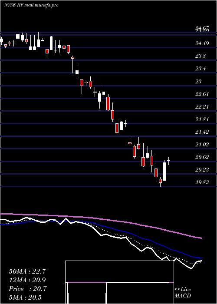Screen dimensions: 217x304
Task: Click the 20.23 price axis label
Action: click(x=202, y=170)
